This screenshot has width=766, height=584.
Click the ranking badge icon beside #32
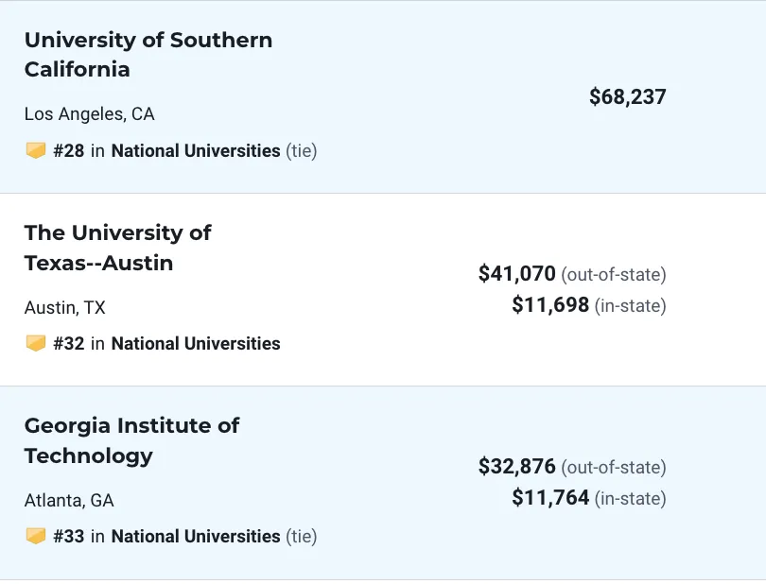[x=36, y=343]
